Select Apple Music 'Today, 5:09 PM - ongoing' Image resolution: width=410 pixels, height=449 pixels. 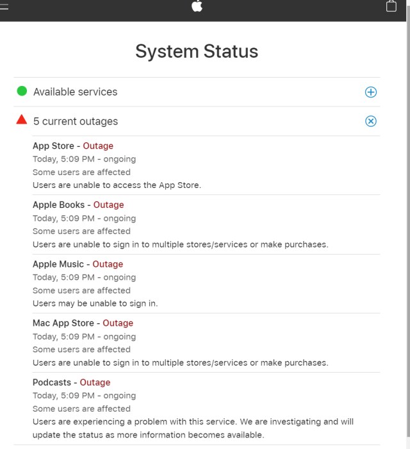pos(85,277)
